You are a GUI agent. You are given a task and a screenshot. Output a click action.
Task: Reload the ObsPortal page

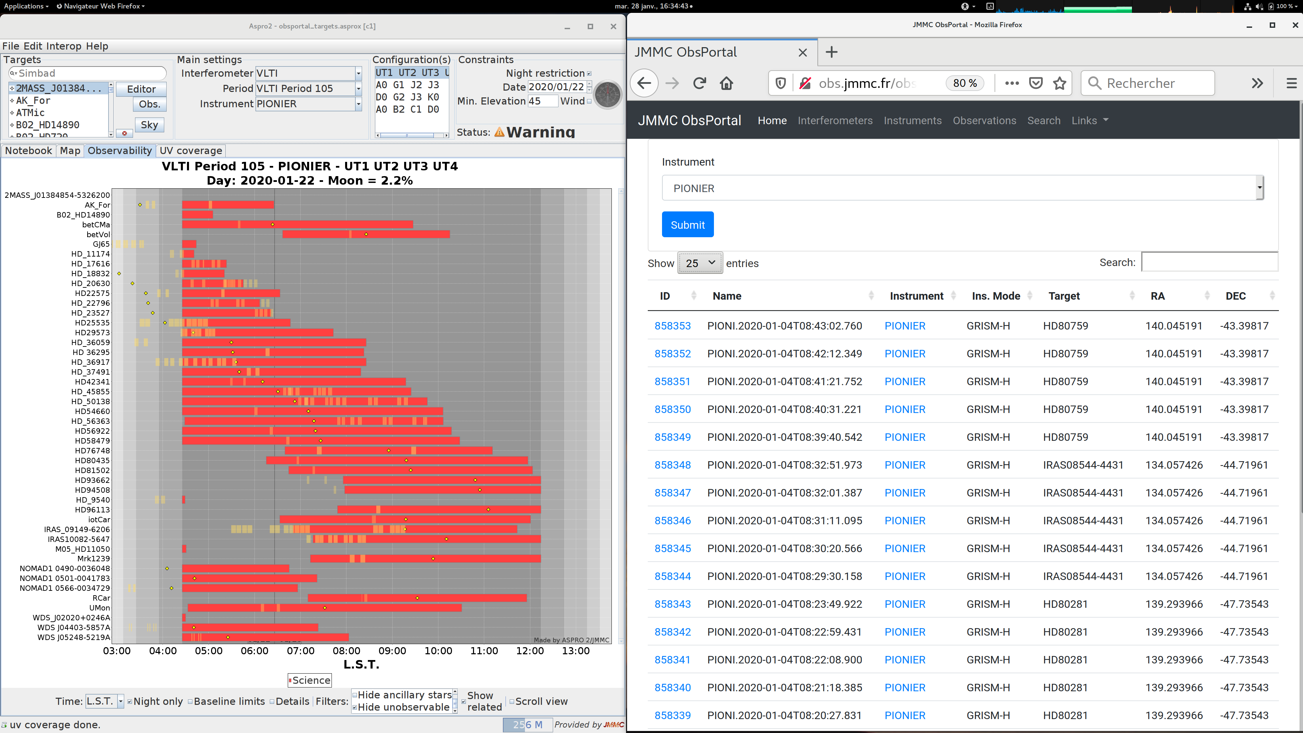click(700, 83)
